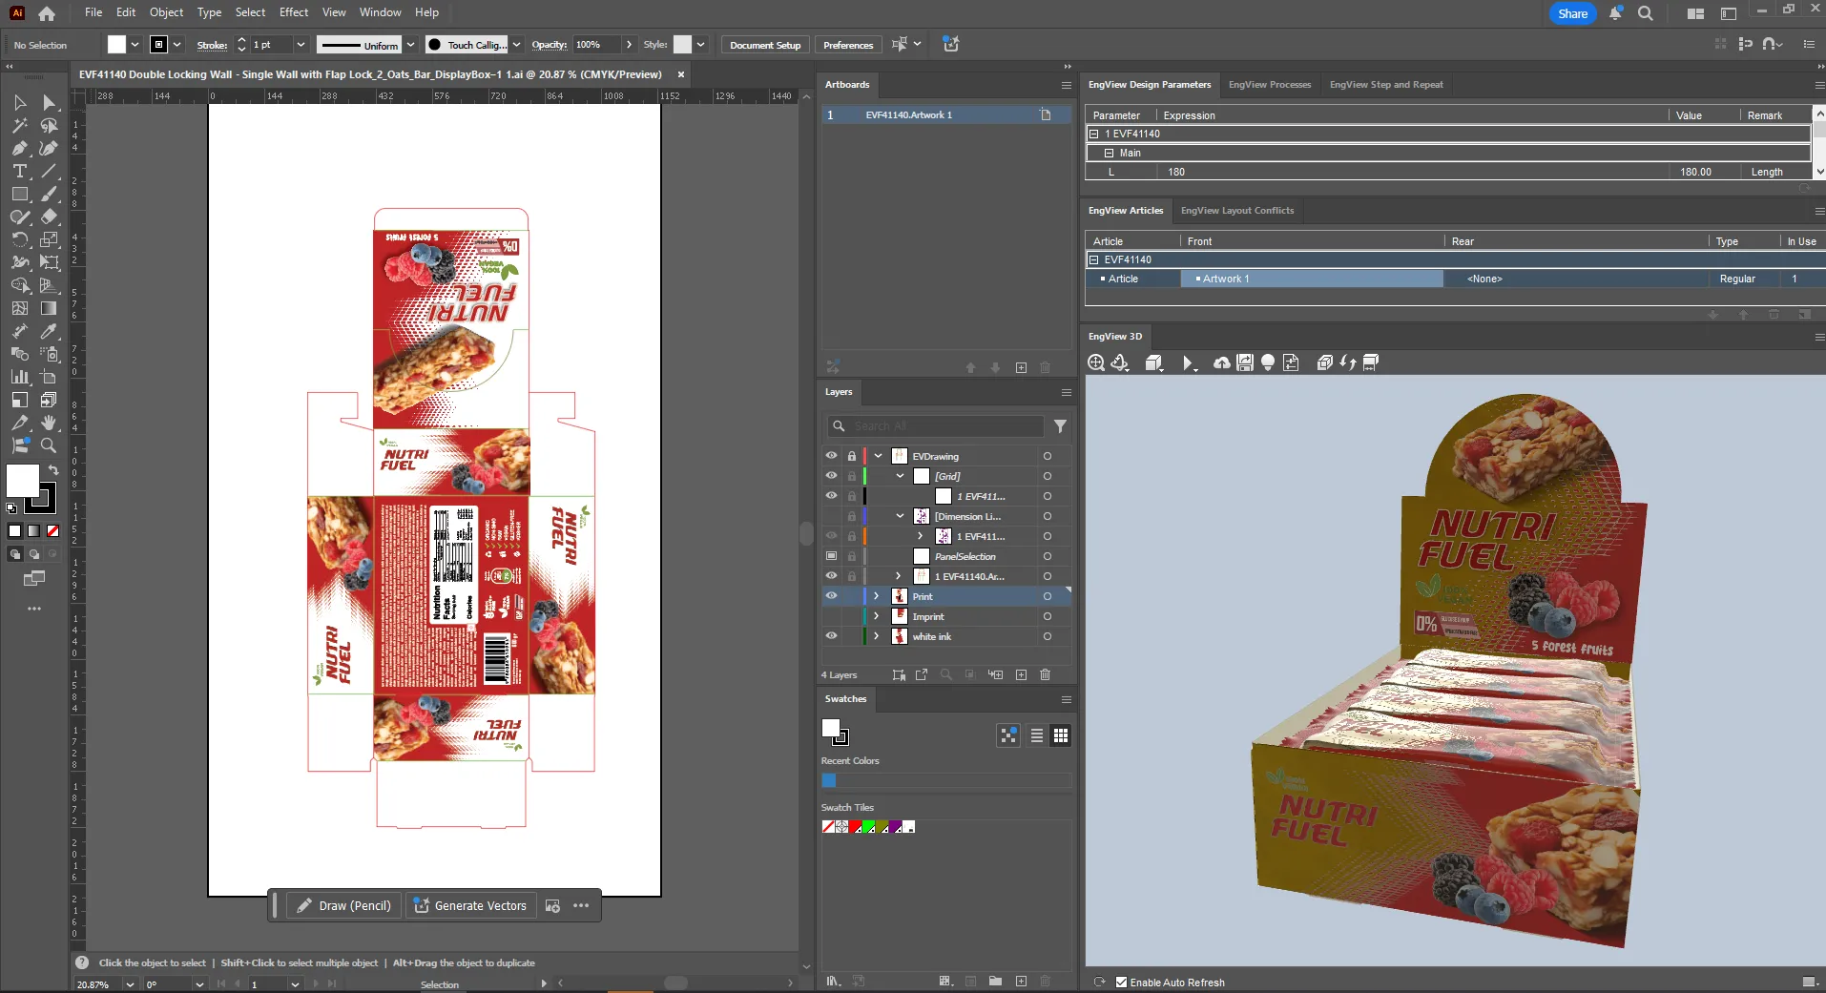Click the EngView 3D save-export icon

1244,362
